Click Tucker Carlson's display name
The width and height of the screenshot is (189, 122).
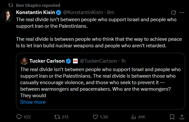tap(47, 61)
